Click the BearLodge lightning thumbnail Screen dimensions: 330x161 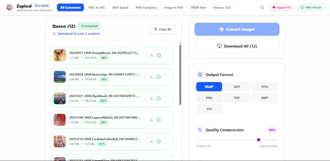click(x=59, y=77)
